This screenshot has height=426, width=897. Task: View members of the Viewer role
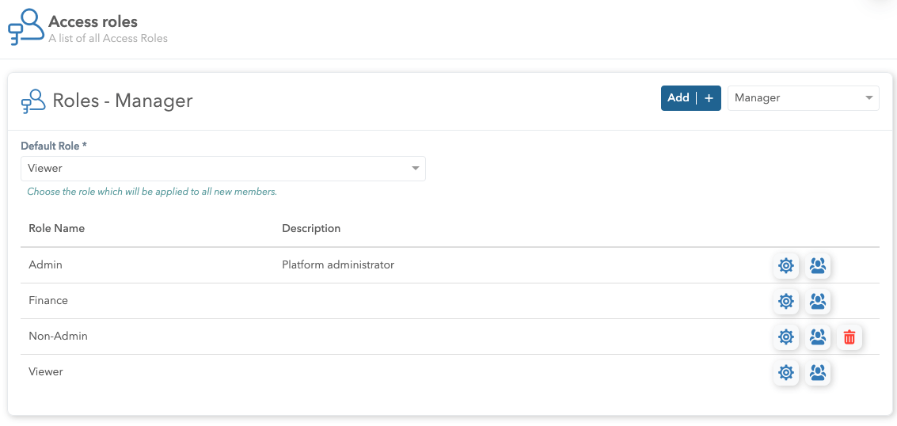coord(818,373)
